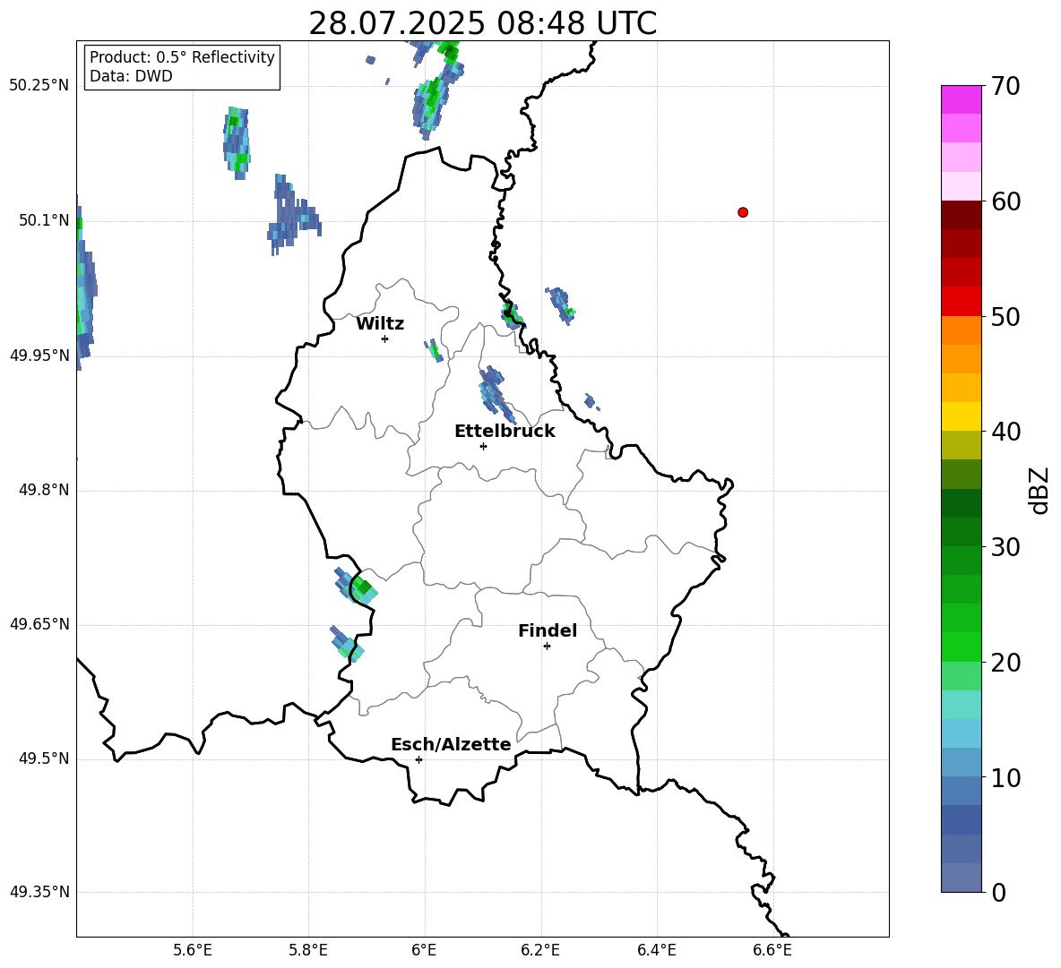The width and height of the screenshot is (1061, 968).
Task: Click the Esch/Alzette station cross marker
Action: coord(418,759)
